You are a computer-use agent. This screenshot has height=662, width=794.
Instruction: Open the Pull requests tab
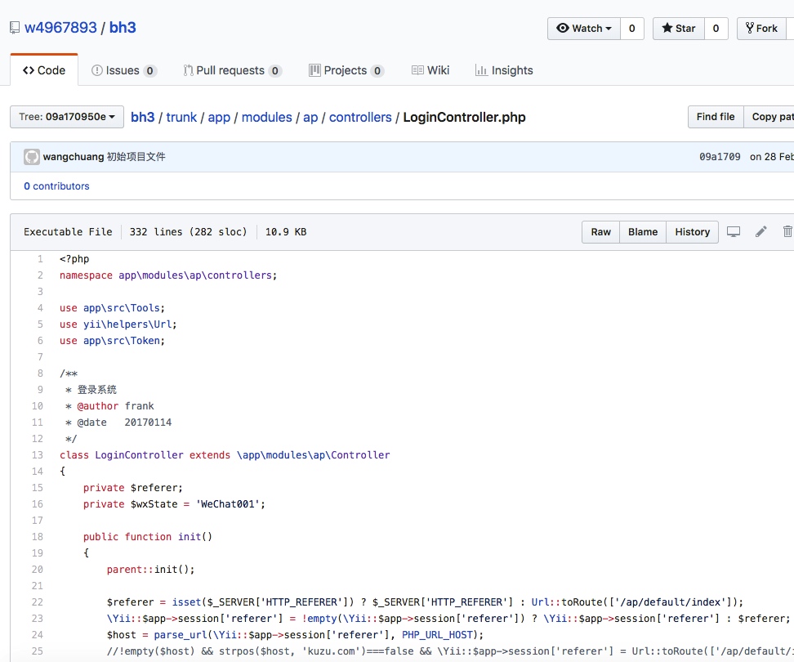click(232, 70)
